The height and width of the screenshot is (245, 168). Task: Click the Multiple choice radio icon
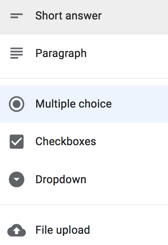tap(16, 104)
